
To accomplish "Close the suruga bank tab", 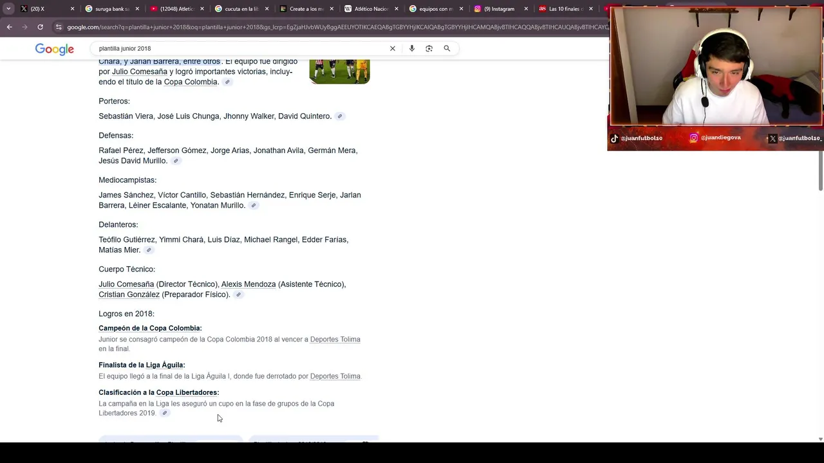I will pos(137,9).
